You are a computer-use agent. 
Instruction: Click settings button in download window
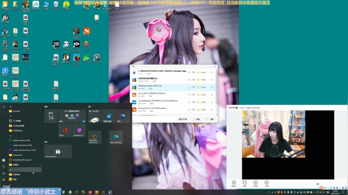tap(210, 119)
